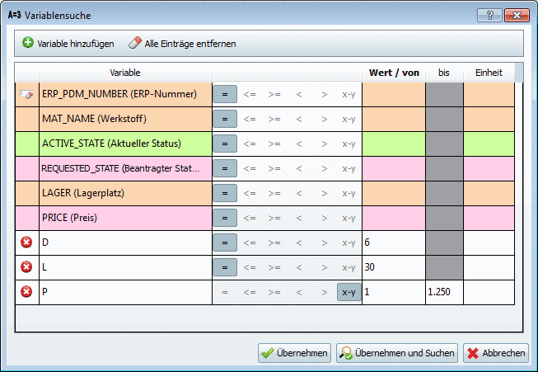Clear the ERP_PDM_NUMBER row via eraser icon
Screen dimensions: 538x372
pyautogui.click(x=26, y=94)
